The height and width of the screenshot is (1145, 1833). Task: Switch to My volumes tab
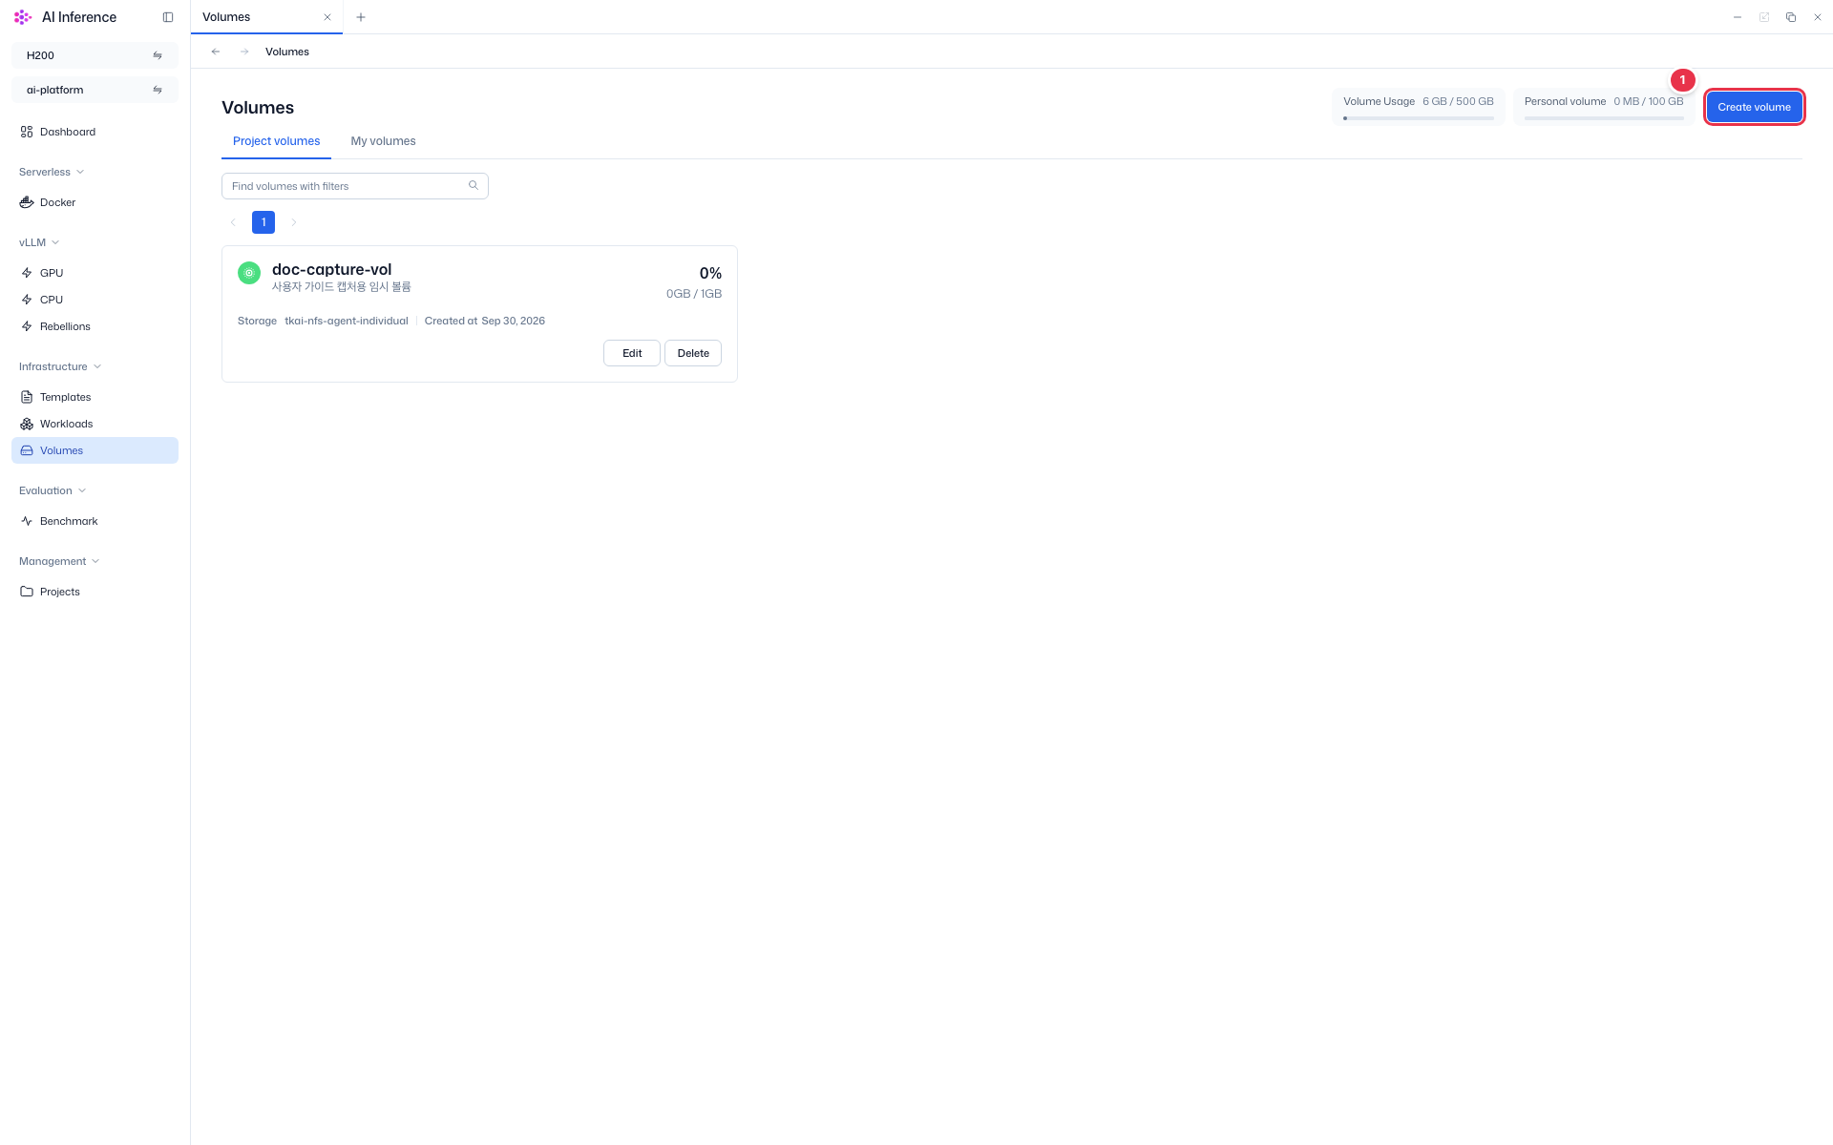tap(383, 141)
